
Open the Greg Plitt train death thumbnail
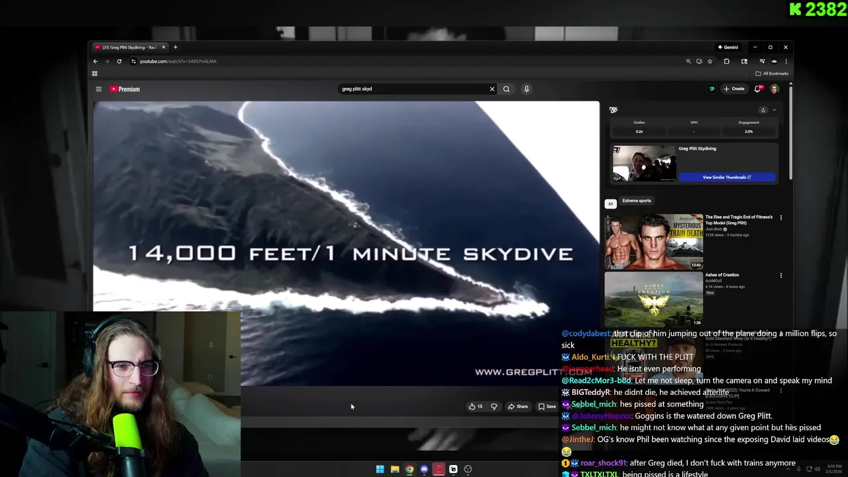[653, 242]
